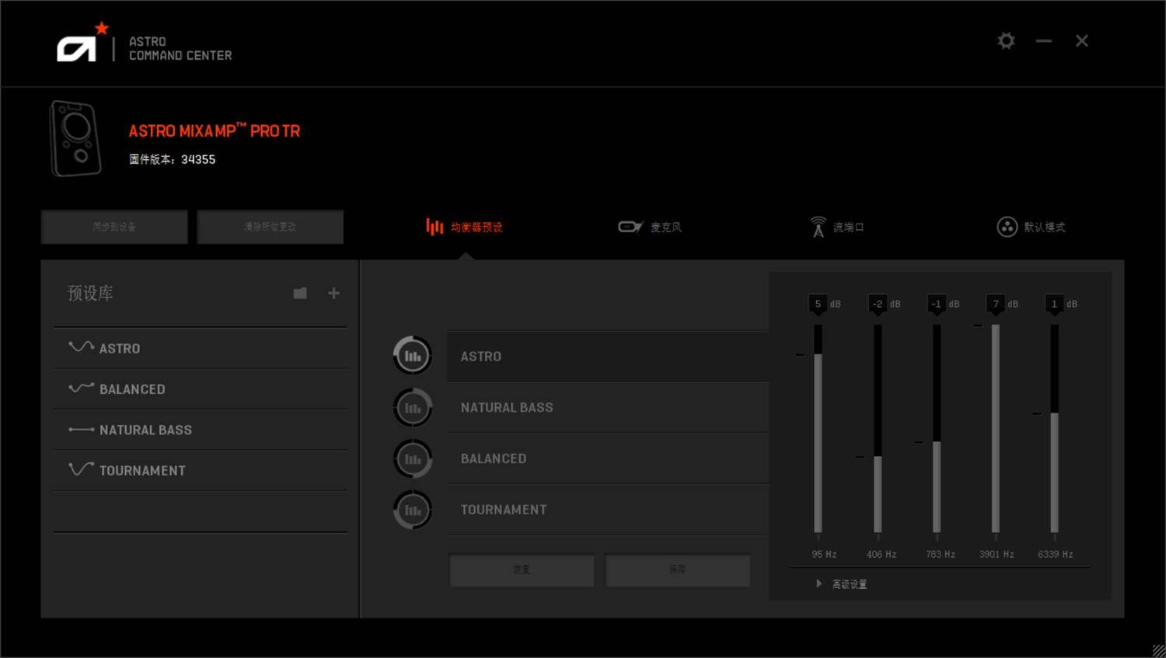Go to the 默认模式 default mode tab
1166x658 pixels.
click(1031, 227)
